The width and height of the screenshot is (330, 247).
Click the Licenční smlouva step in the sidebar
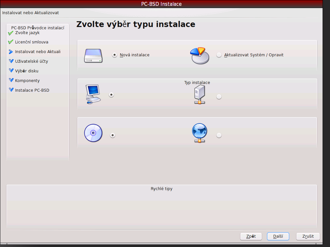pos(32,42)
